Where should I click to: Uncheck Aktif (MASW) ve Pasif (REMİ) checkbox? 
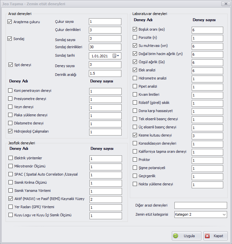[x=10, y=199]
